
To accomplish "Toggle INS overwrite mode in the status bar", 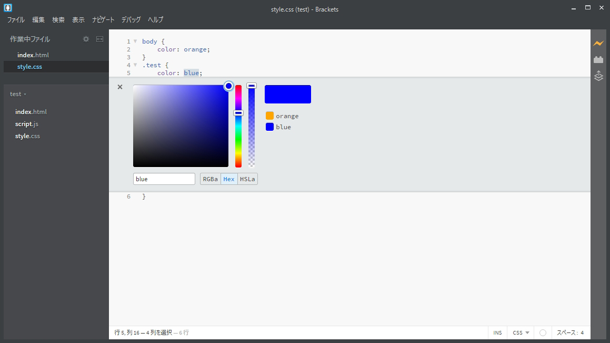I will point(497,332).
